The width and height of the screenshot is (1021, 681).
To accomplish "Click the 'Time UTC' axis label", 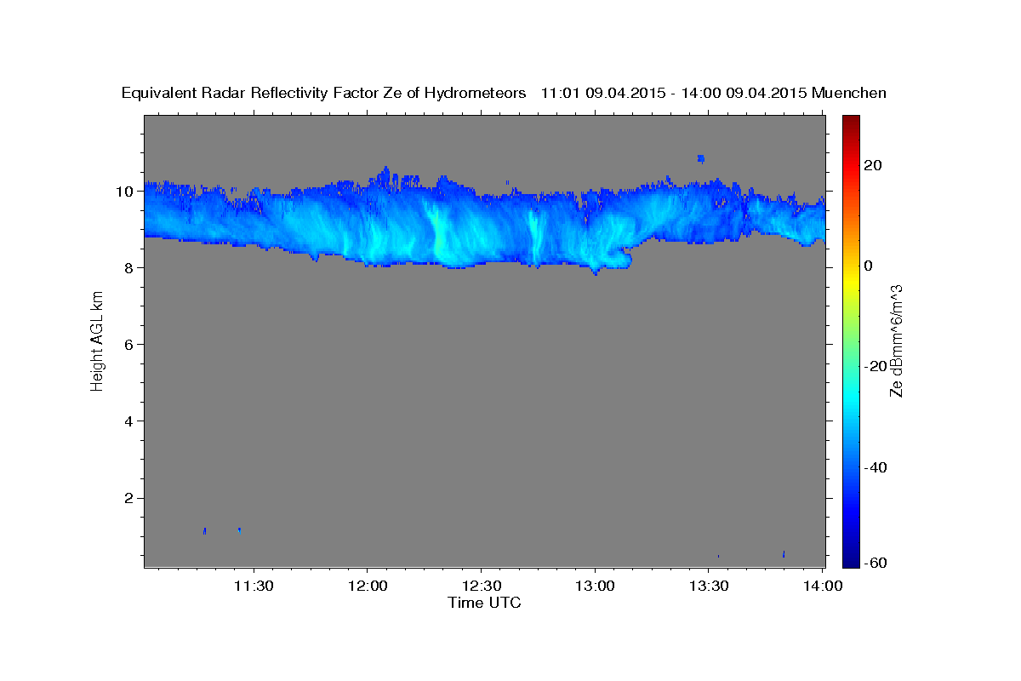I will [484, 603].
